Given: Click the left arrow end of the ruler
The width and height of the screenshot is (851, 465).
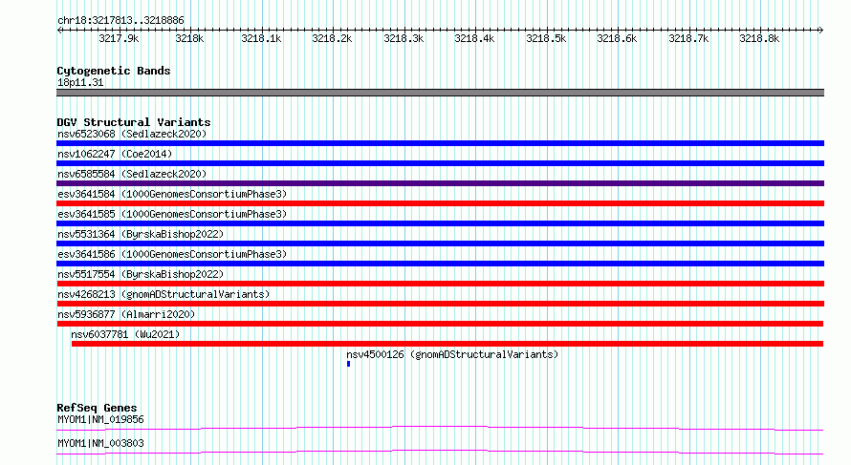Looking at the screenshot, I should 59,30.
